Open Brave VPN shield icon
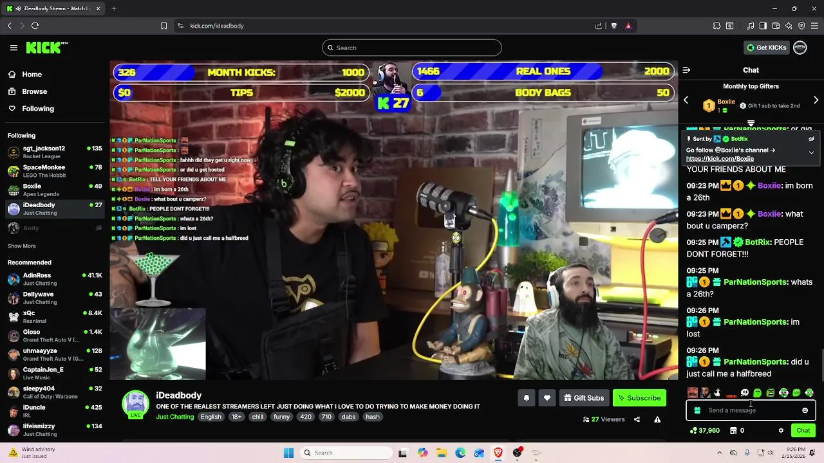Image resolution: width=824 pixels, height=463 pixels. coord(801,26)
